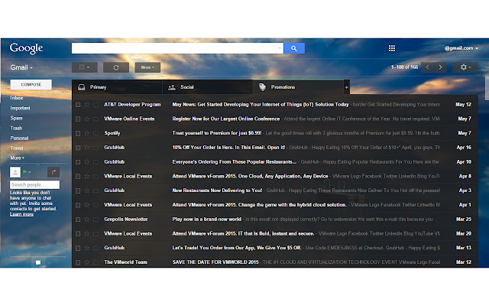Check the VMworld Team email checkbox
The height and width of the screenshot is (306, 489).
click(78, 262)
